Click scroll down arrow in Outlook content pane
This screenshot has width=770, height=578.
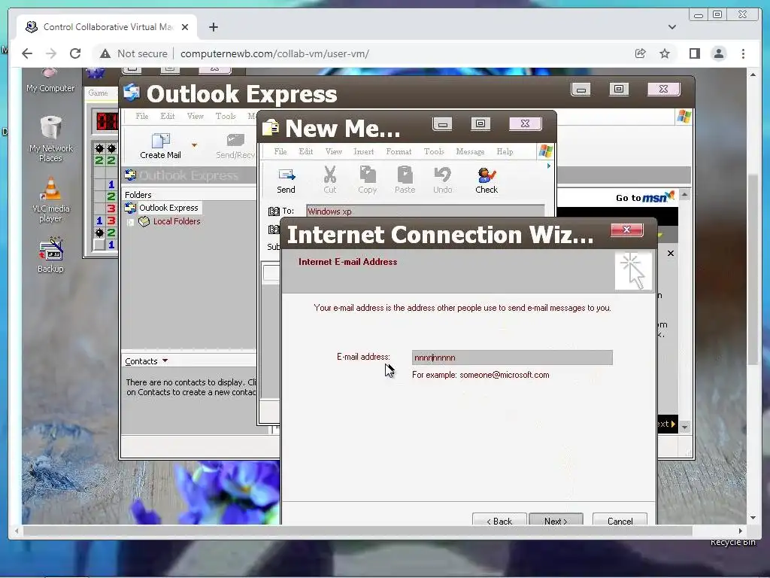684,427
